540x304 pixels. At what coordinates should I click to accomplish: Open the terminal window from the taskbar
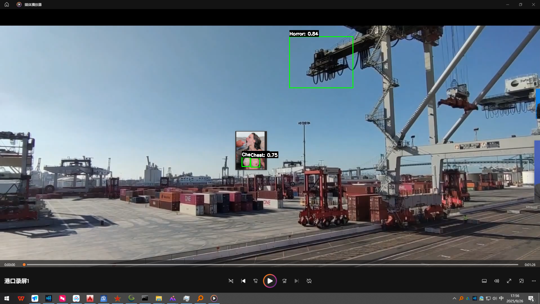click(145, 298)
